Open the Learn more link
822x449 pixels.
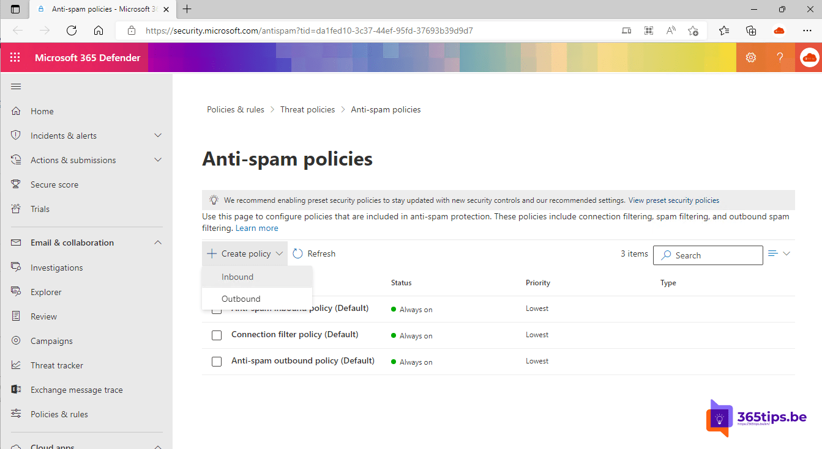point(256,227)
